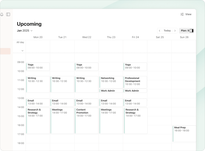Click the View button label
The height and width of the screenshot is (151, 205).
coord(188,14)
